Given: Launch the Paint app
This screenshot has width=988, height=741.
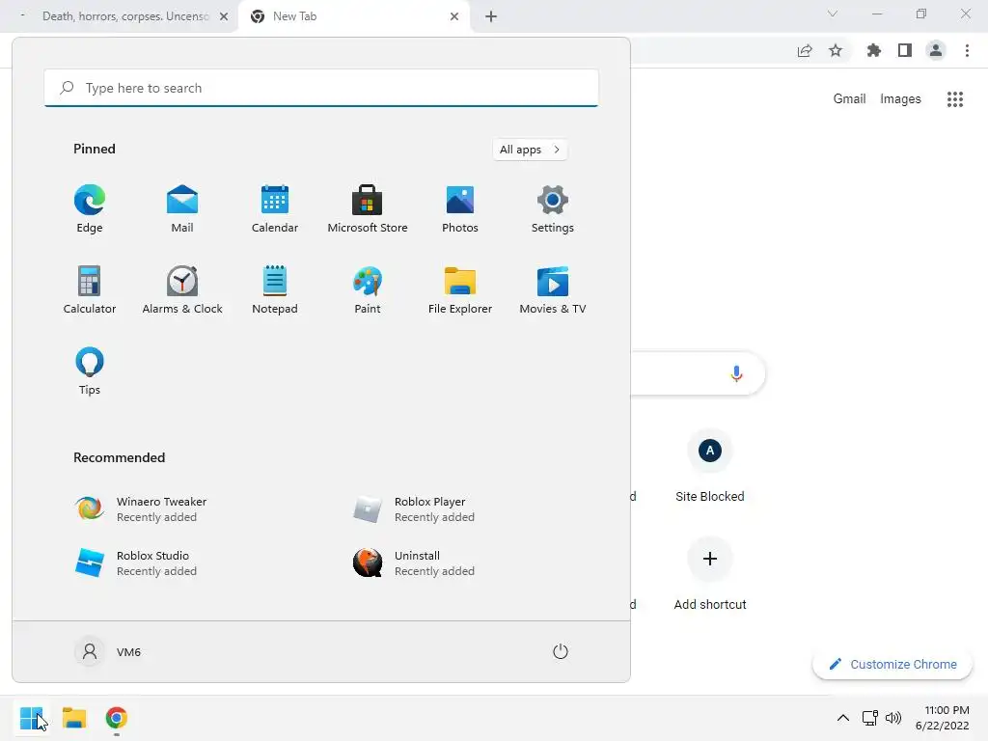Looking at the screenshot, I should click(x=368, y=290).
